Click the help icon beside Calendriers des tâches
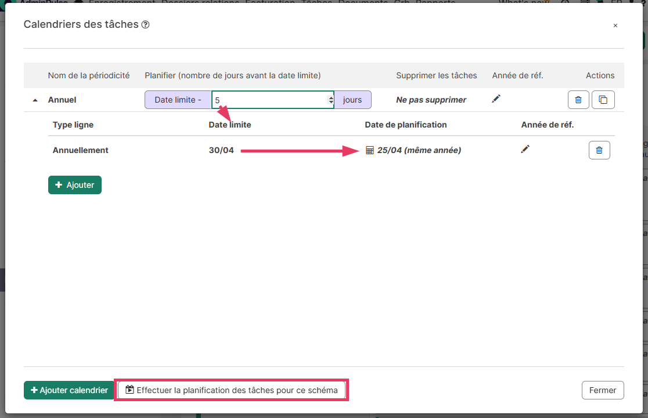 146,25
